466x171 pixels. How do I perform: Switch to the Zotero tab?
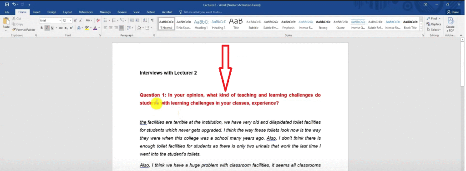(x=151, y=12)
